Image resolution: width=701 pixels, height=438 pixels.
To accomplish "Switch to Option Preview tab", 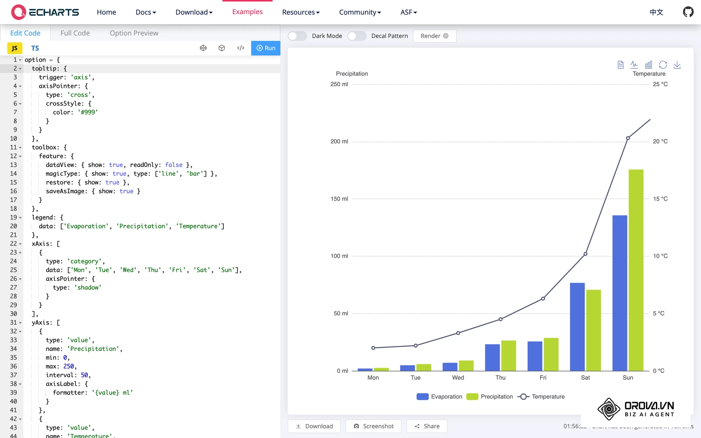I will pyautogui.click(x=134, y=33).
